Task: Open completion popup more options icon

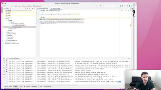Action: tap(83, 21)
